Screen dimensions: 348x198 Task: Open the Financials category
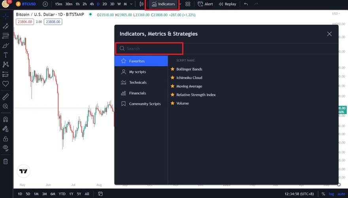point(141,93)
